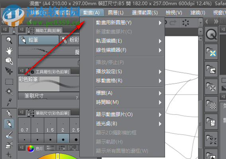Select the Brush tool
Viewport: 226px width, 159px height.
(9, 135)
